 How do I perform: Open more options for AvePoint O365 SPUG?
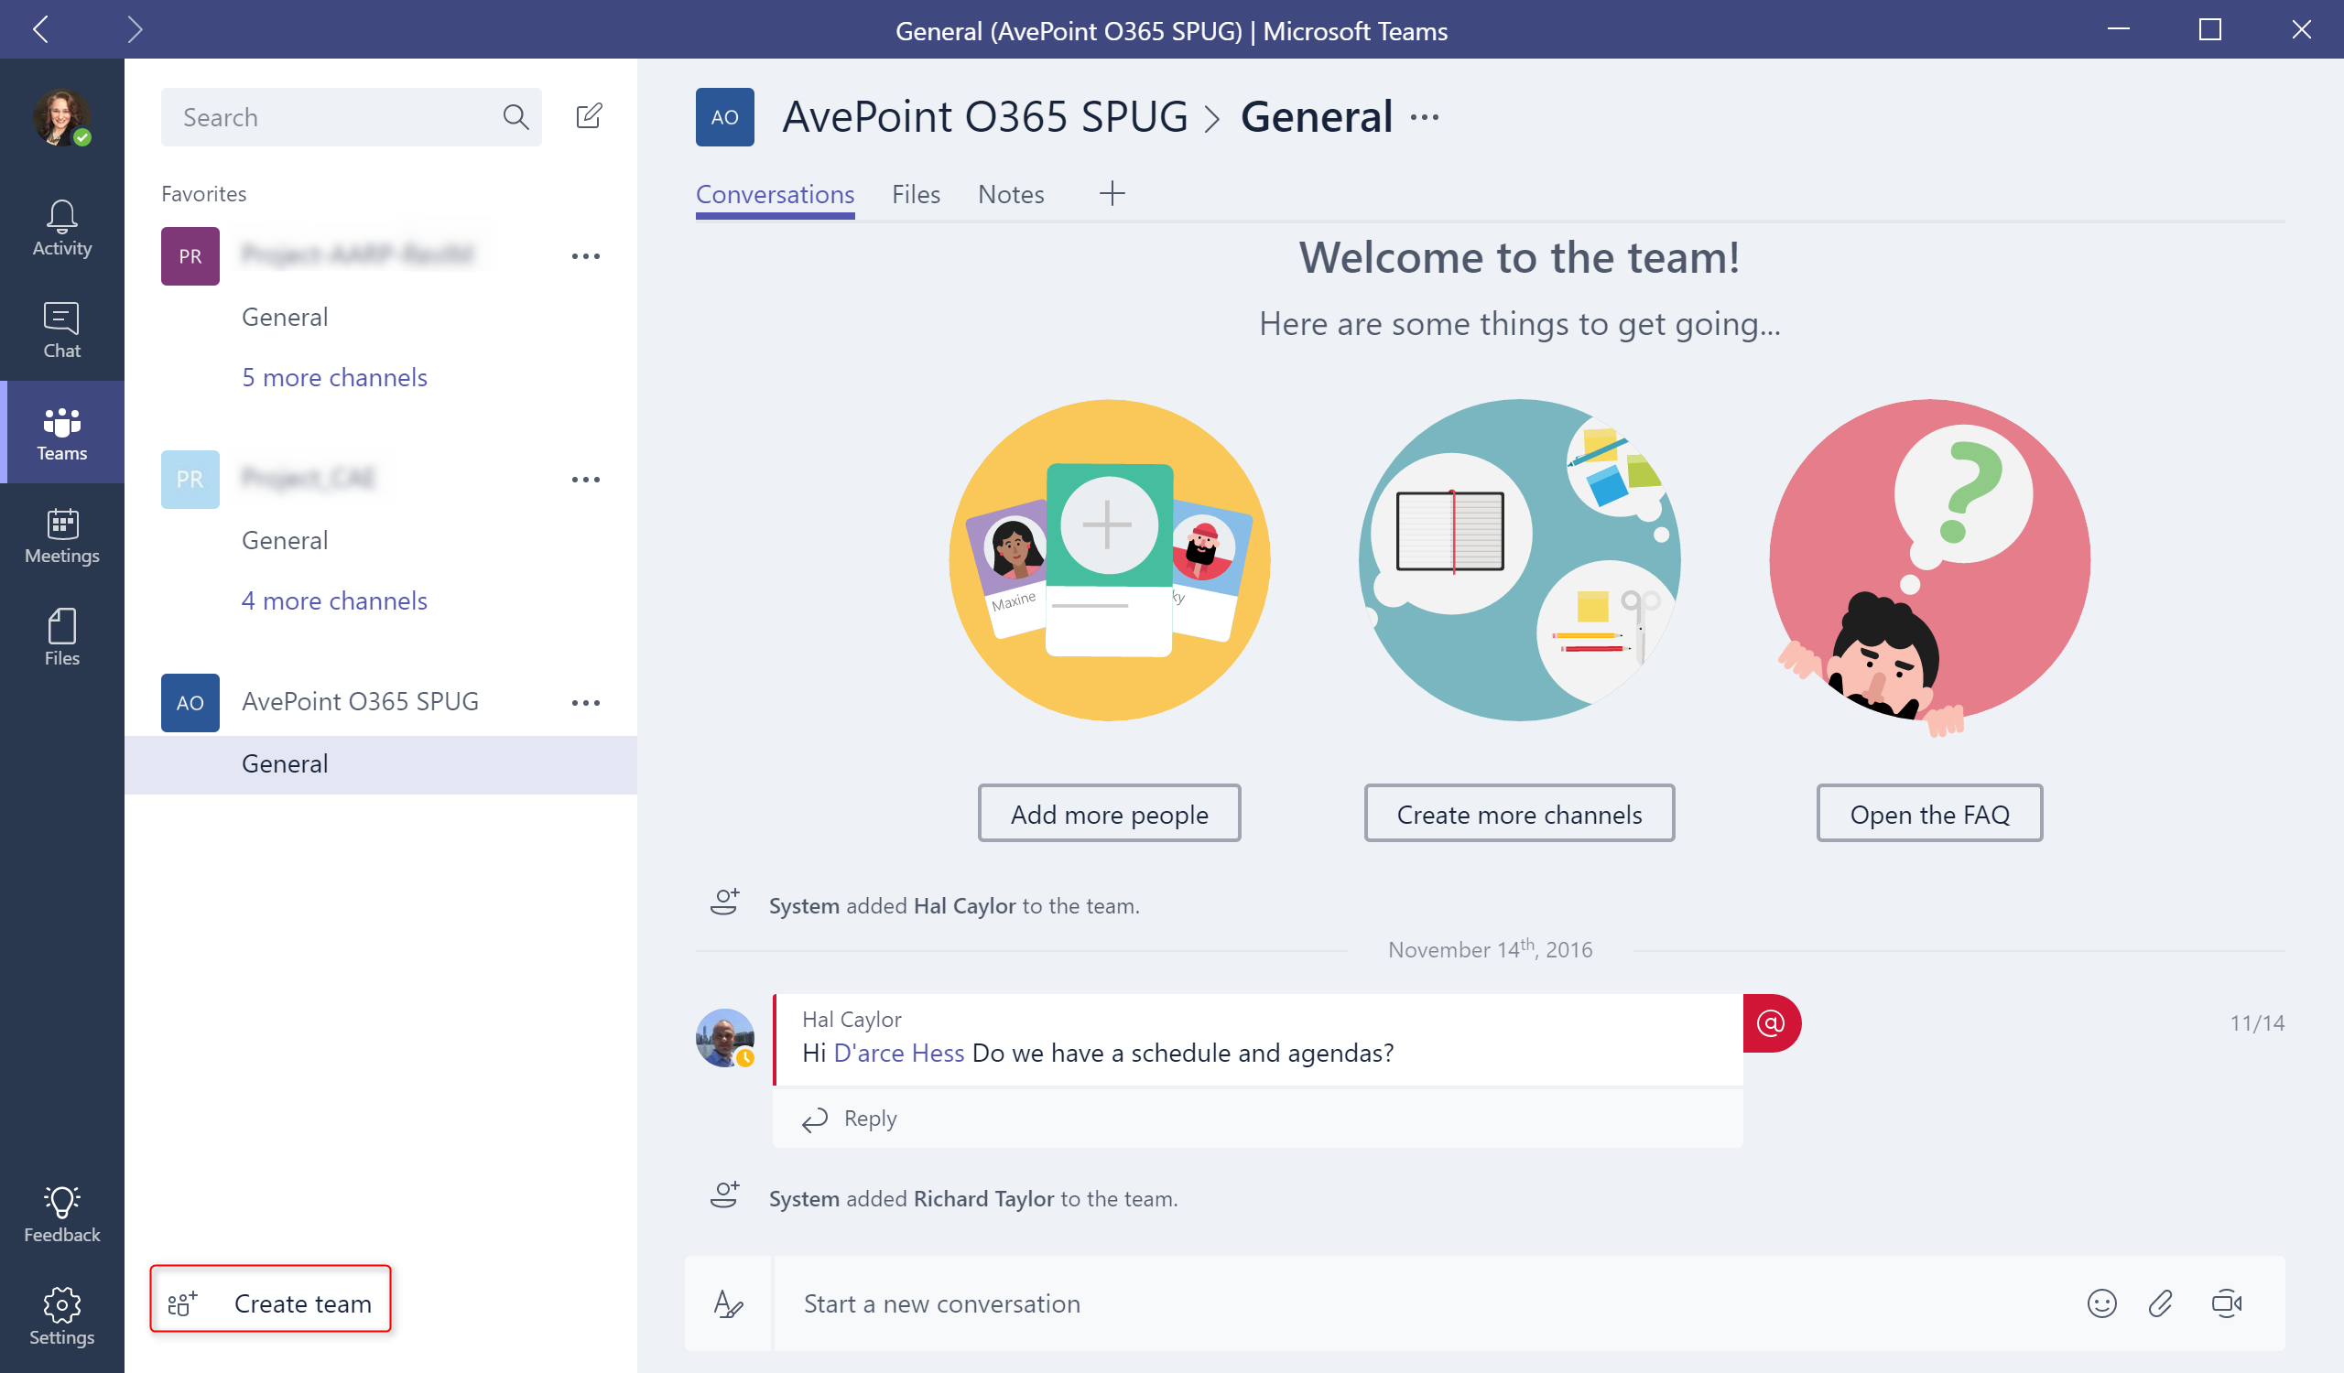[586, 703]
